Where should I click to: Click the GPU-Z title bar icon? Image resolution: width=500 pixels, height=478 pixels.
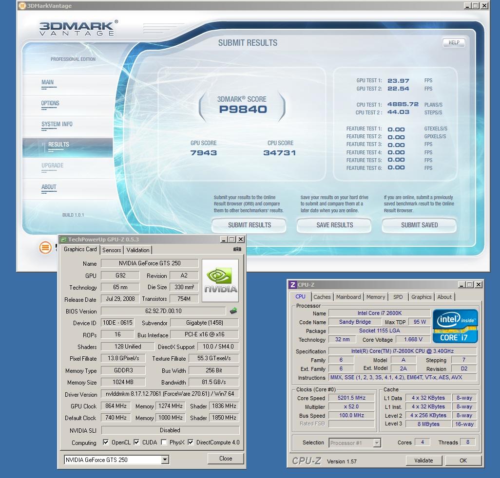(63, 239)
